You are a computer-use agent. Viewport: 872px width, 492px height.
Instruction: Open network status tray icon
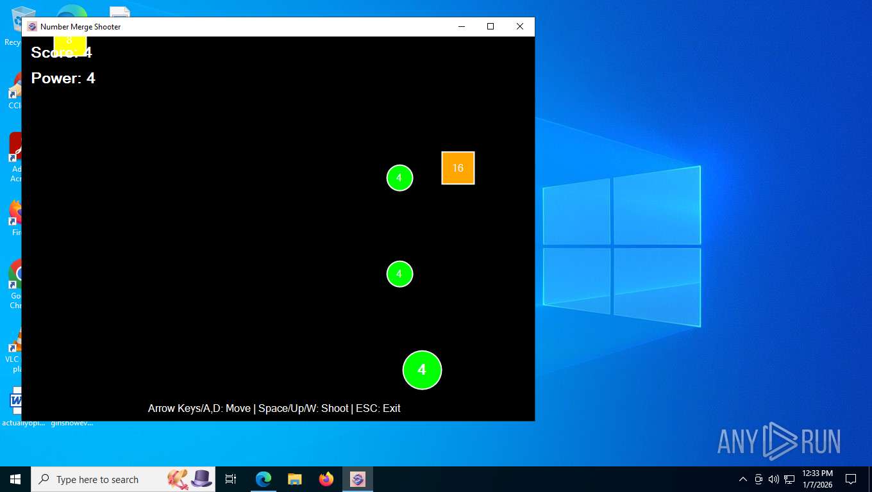coord(789,479)
